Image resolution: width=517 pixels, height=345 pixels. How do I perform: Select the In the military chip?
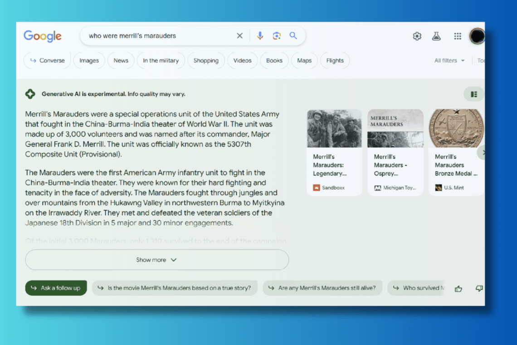pyautogui.click(x=161, y=60)
